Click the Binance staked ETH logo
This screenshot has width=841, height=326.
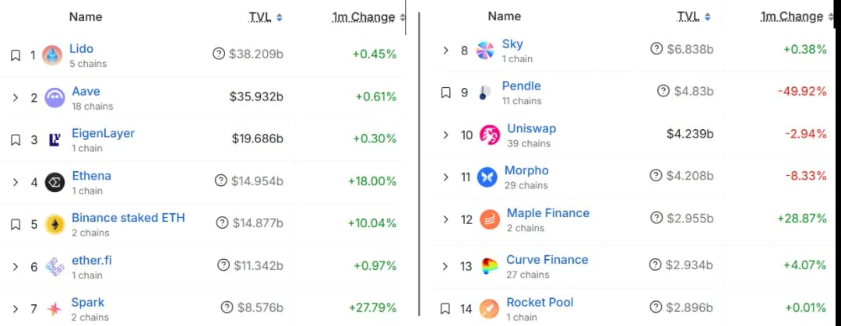pos(54,225)
